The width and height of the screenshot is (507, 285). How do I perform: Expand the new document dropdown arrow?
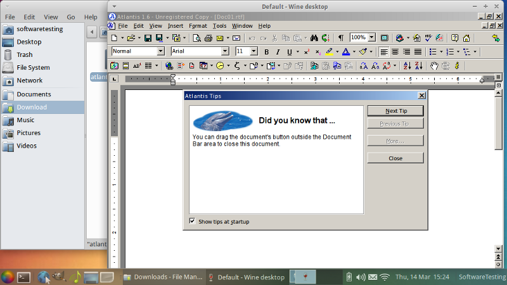coord(122,38)
